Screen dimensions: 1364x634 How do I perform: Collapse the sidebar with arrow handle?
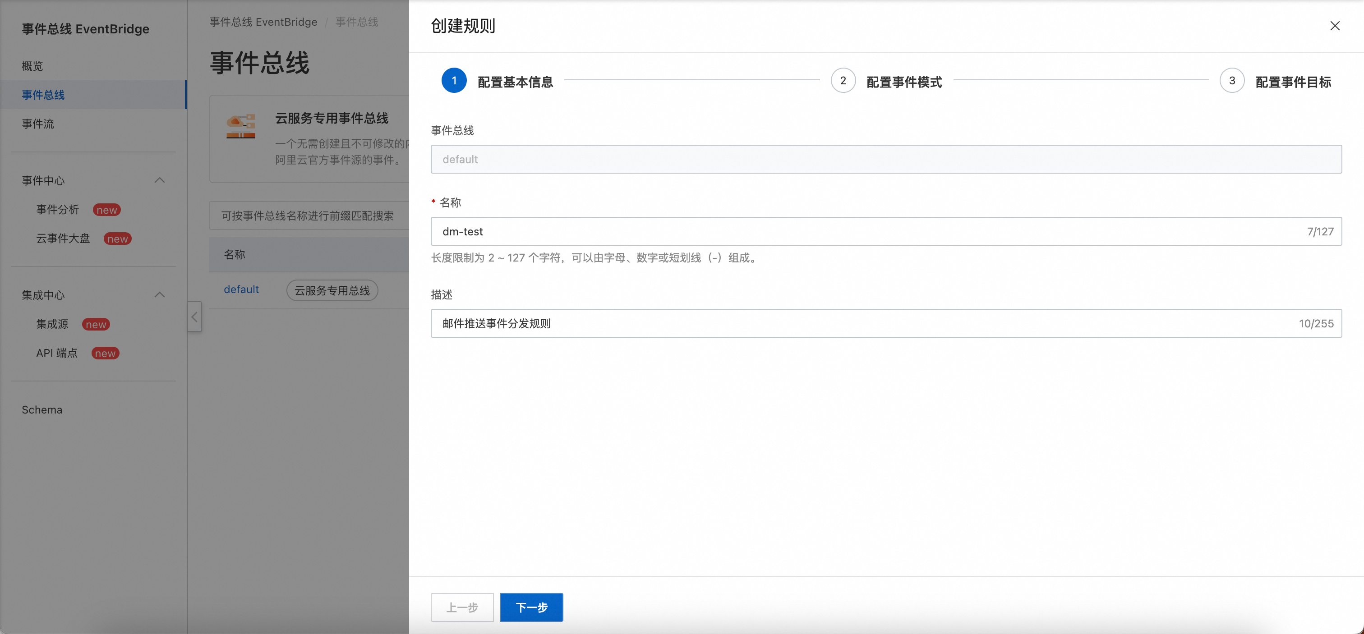pos(194,317)
